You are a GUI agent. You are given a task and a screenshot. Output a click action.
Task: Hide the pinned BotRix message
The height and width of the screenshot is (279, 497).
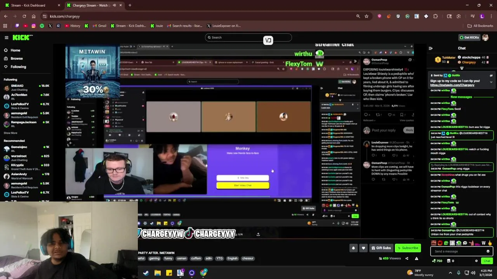tap(491, 76)
